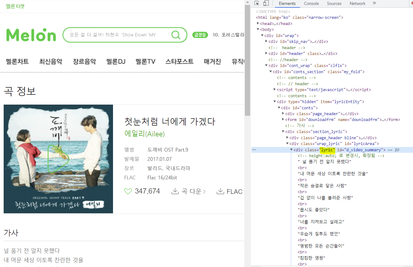Select the <!-- 가사 --> comment line
413x267 pixels.
[300, 126]
